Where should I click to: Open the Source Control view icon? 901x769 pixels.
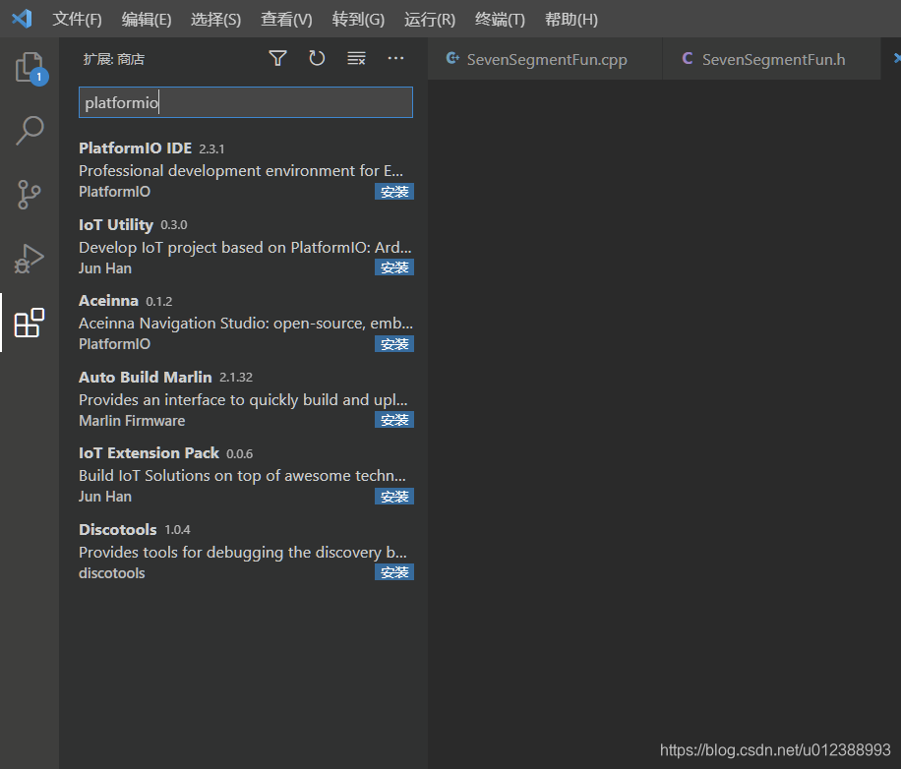point(29,195)
